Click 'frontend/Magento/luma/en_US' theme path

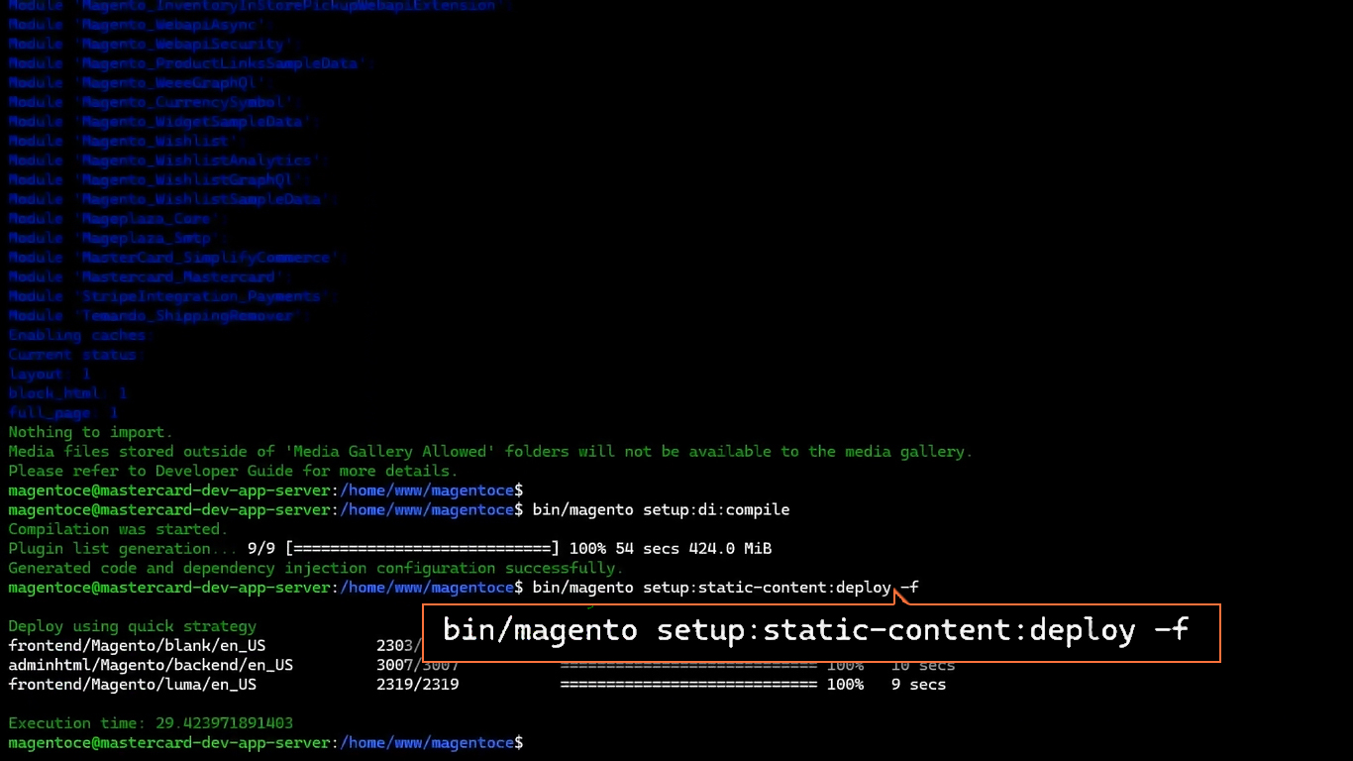[x=132, y=685]
